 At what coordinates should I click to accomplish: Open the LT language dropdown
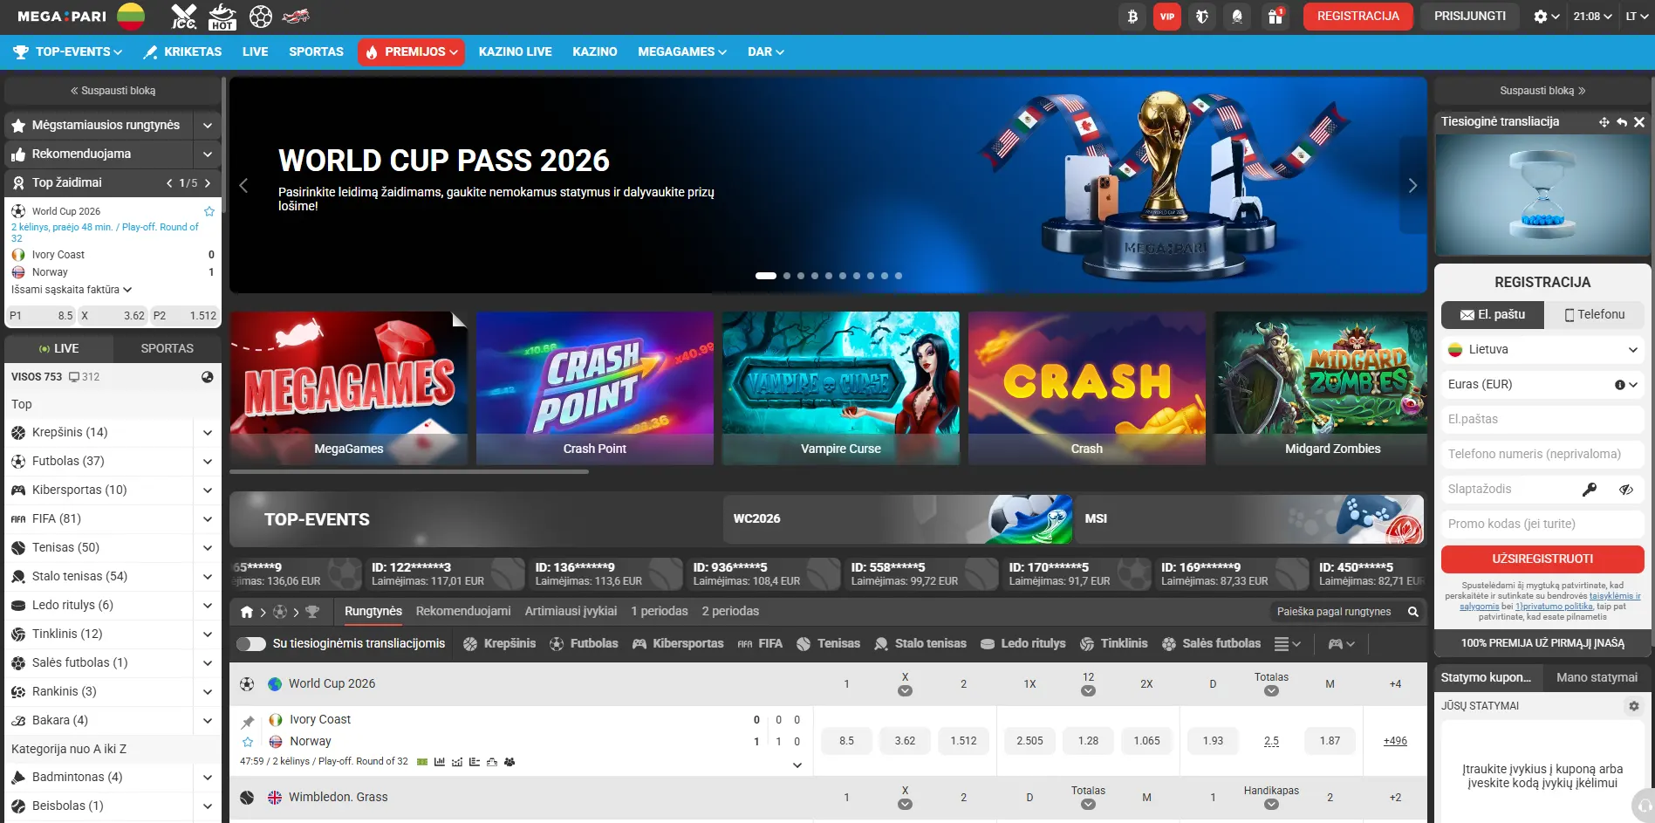tap(1636, 17)
